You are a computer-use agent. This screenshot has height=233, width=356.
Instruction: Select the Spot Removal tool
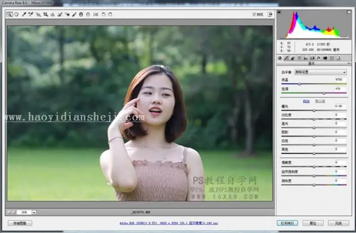60,15
